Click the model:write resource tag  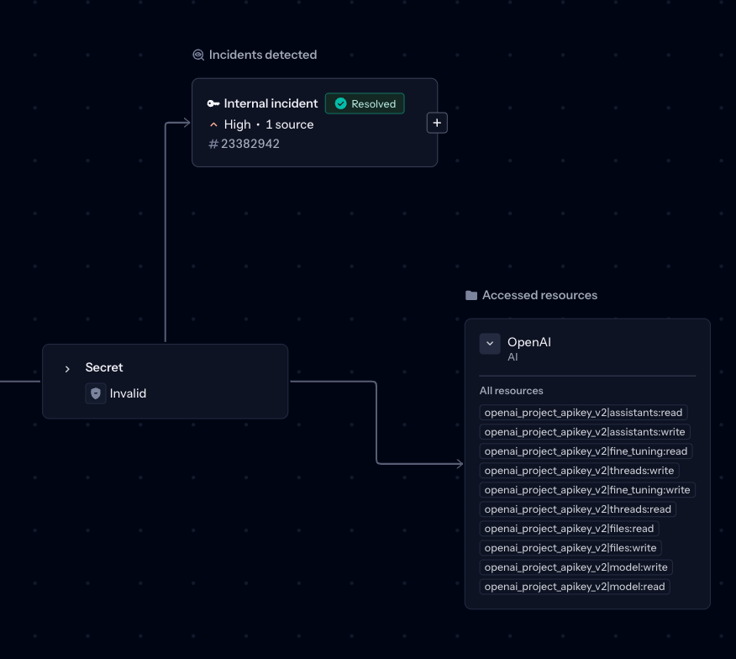pos(576,567)
